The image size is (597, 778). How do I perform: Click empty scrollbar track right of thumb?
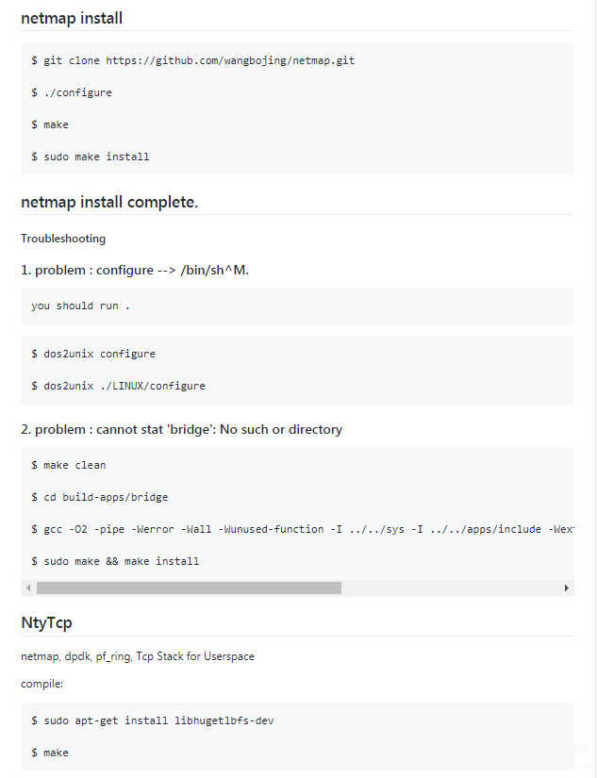451,588
